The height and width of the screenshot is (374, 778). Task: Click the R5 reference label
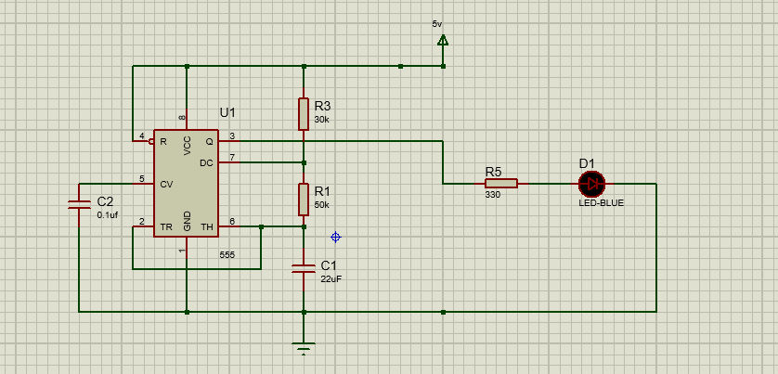point(493,172)
